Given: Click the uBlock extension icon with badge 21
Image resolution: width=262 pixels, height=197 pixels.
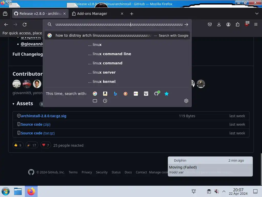Looking at the screenshot, I should tap(247, 24).
